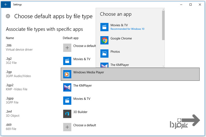Click 'Choose a default' text for .669
This screenshot has width=206, height=137.
pyautogui.click(x=84, y=125)
